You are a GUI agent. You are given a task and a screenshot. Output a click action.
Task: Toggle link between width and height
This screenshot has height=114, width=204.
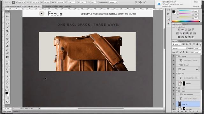(53, 2)
